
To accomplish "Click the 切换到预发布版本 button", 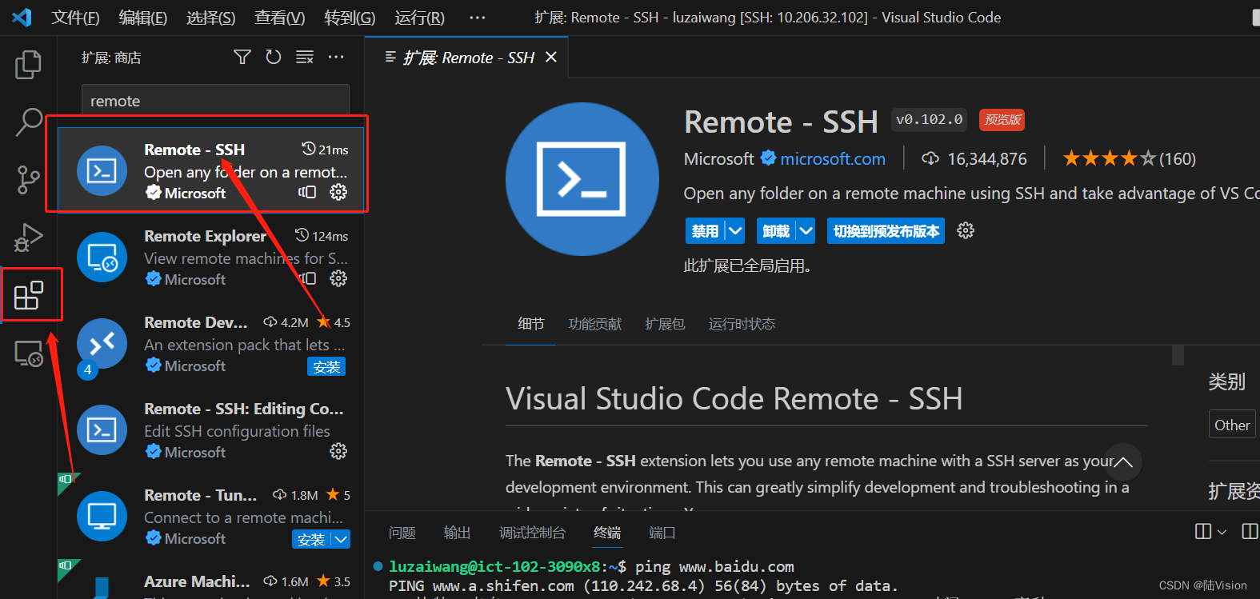I will [x=886, y=231].
